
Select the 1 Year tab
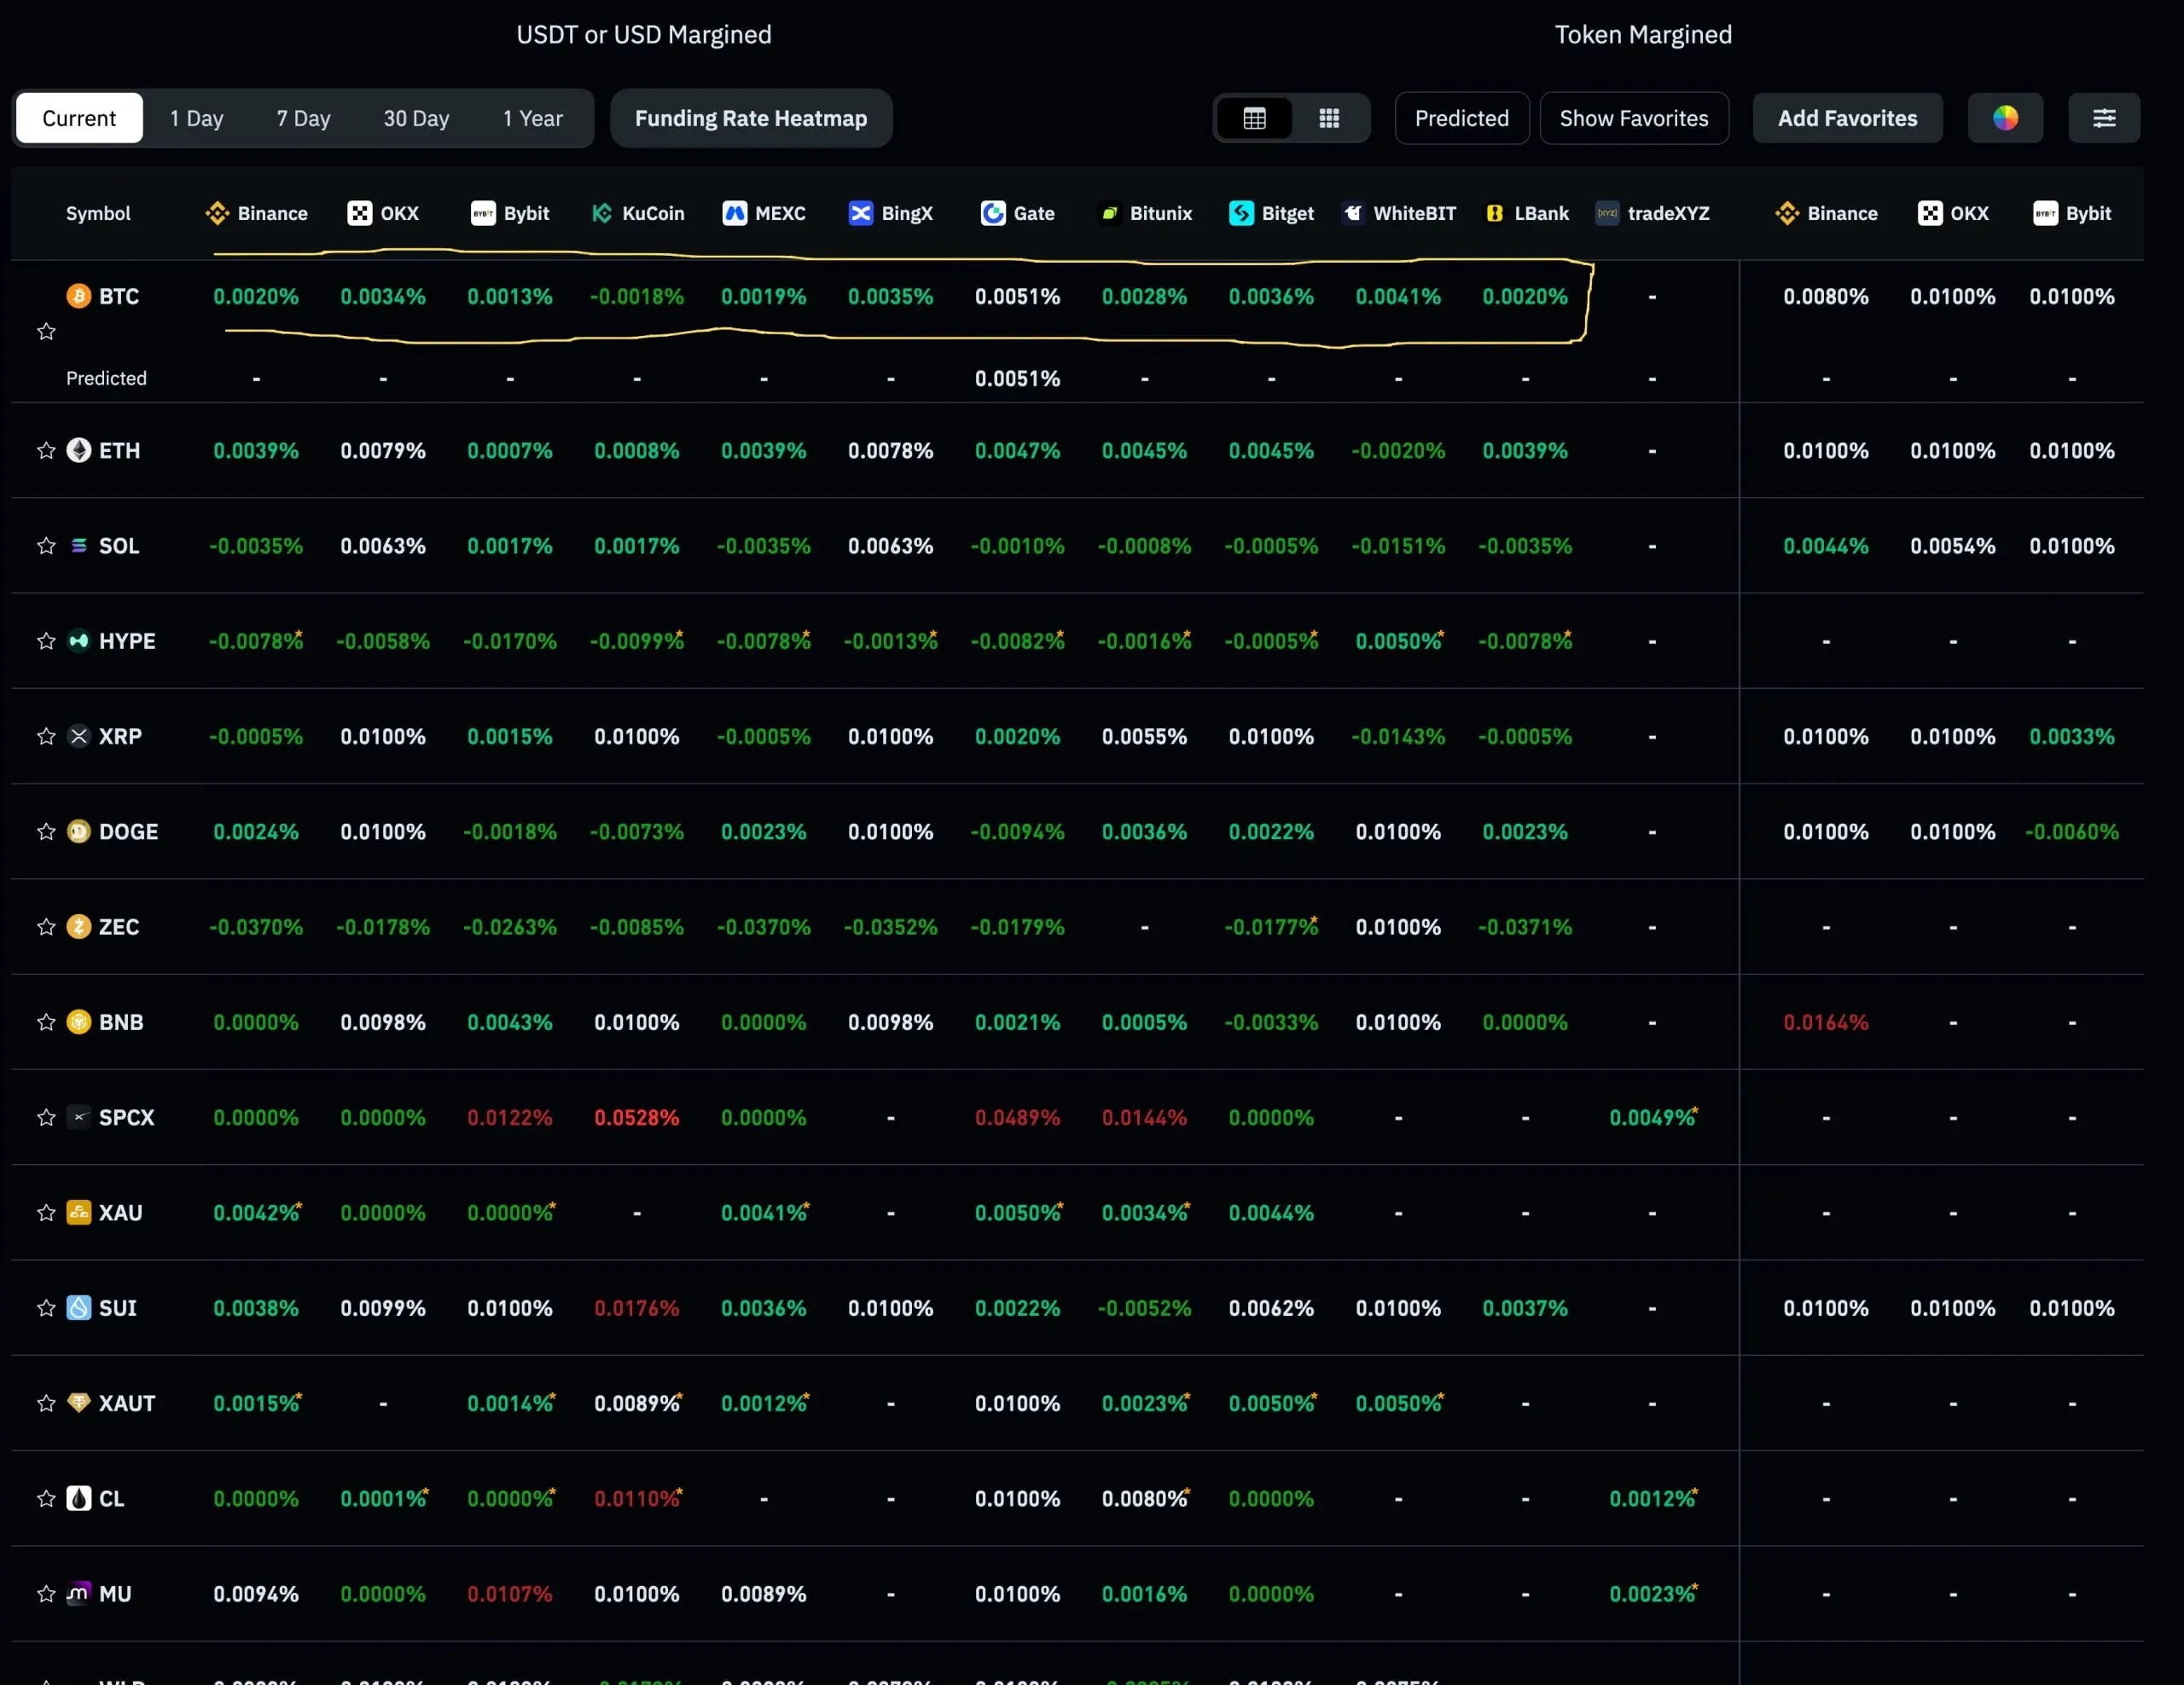[x=532, y=118]
